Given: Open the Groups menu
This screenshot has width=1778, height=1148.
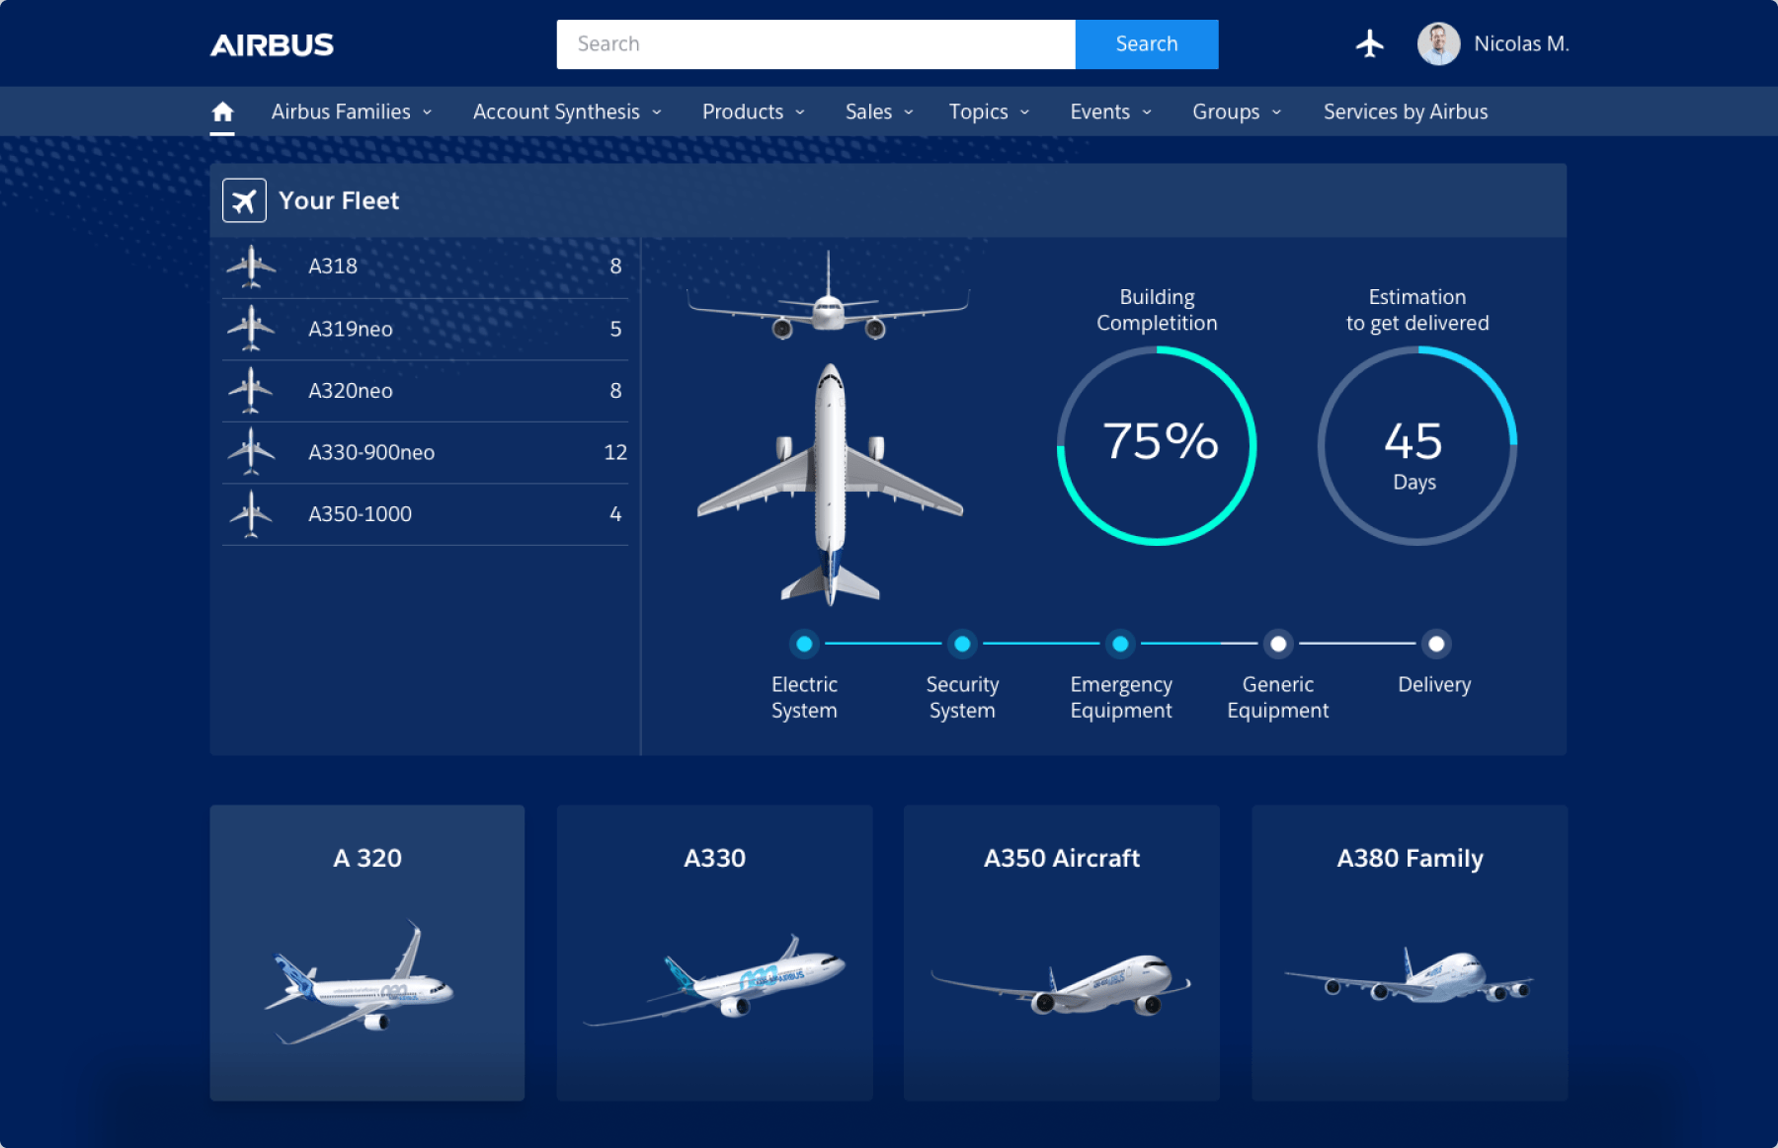Looking at the screenshot, I should tap(1226, 112).
